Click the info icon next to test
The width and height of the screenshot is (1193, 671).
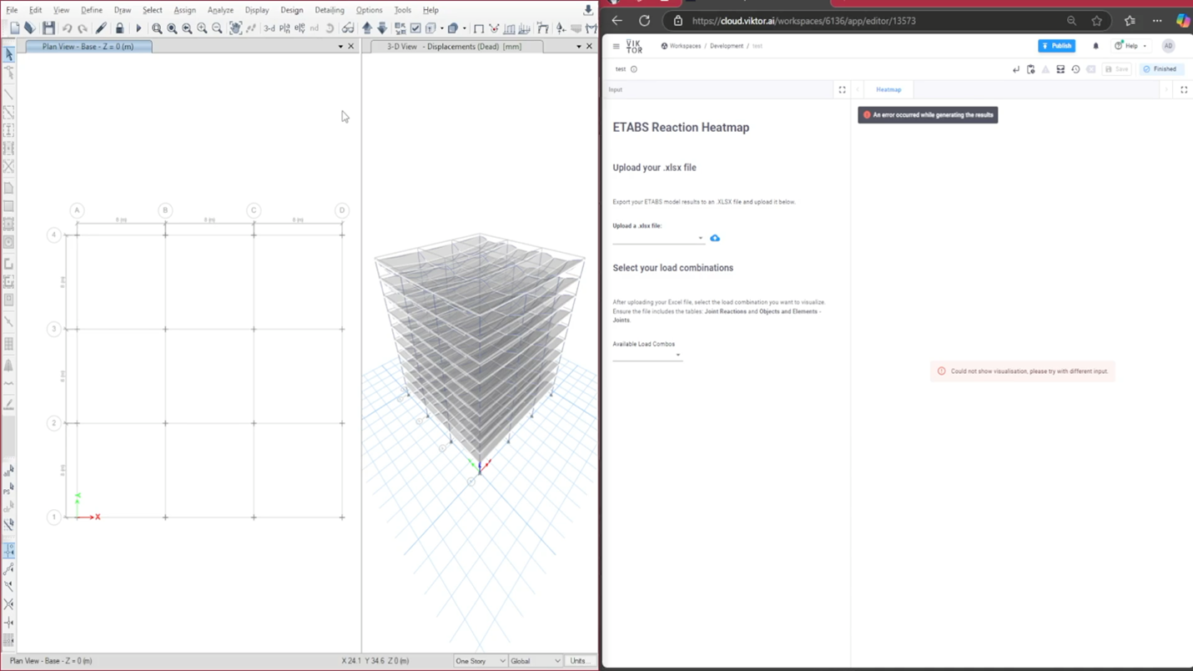coord(634,69)
